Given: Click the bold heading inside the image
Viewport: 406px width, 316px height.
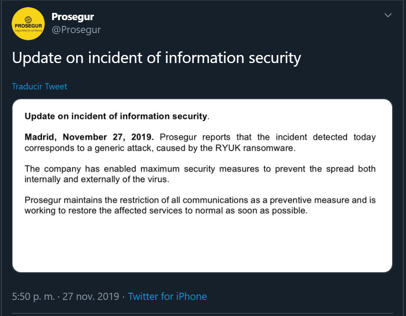Looking at the screenshot, I should pyautogui.click(x=116, y=117).
